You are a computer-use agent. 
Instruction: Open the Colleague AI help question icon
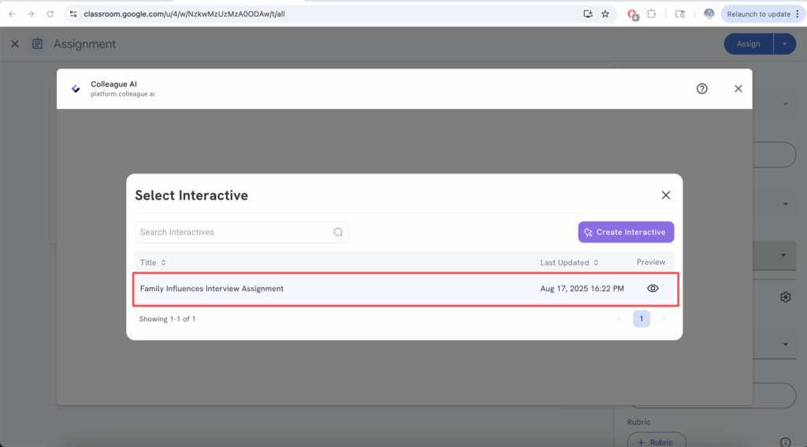click(701, 89)
